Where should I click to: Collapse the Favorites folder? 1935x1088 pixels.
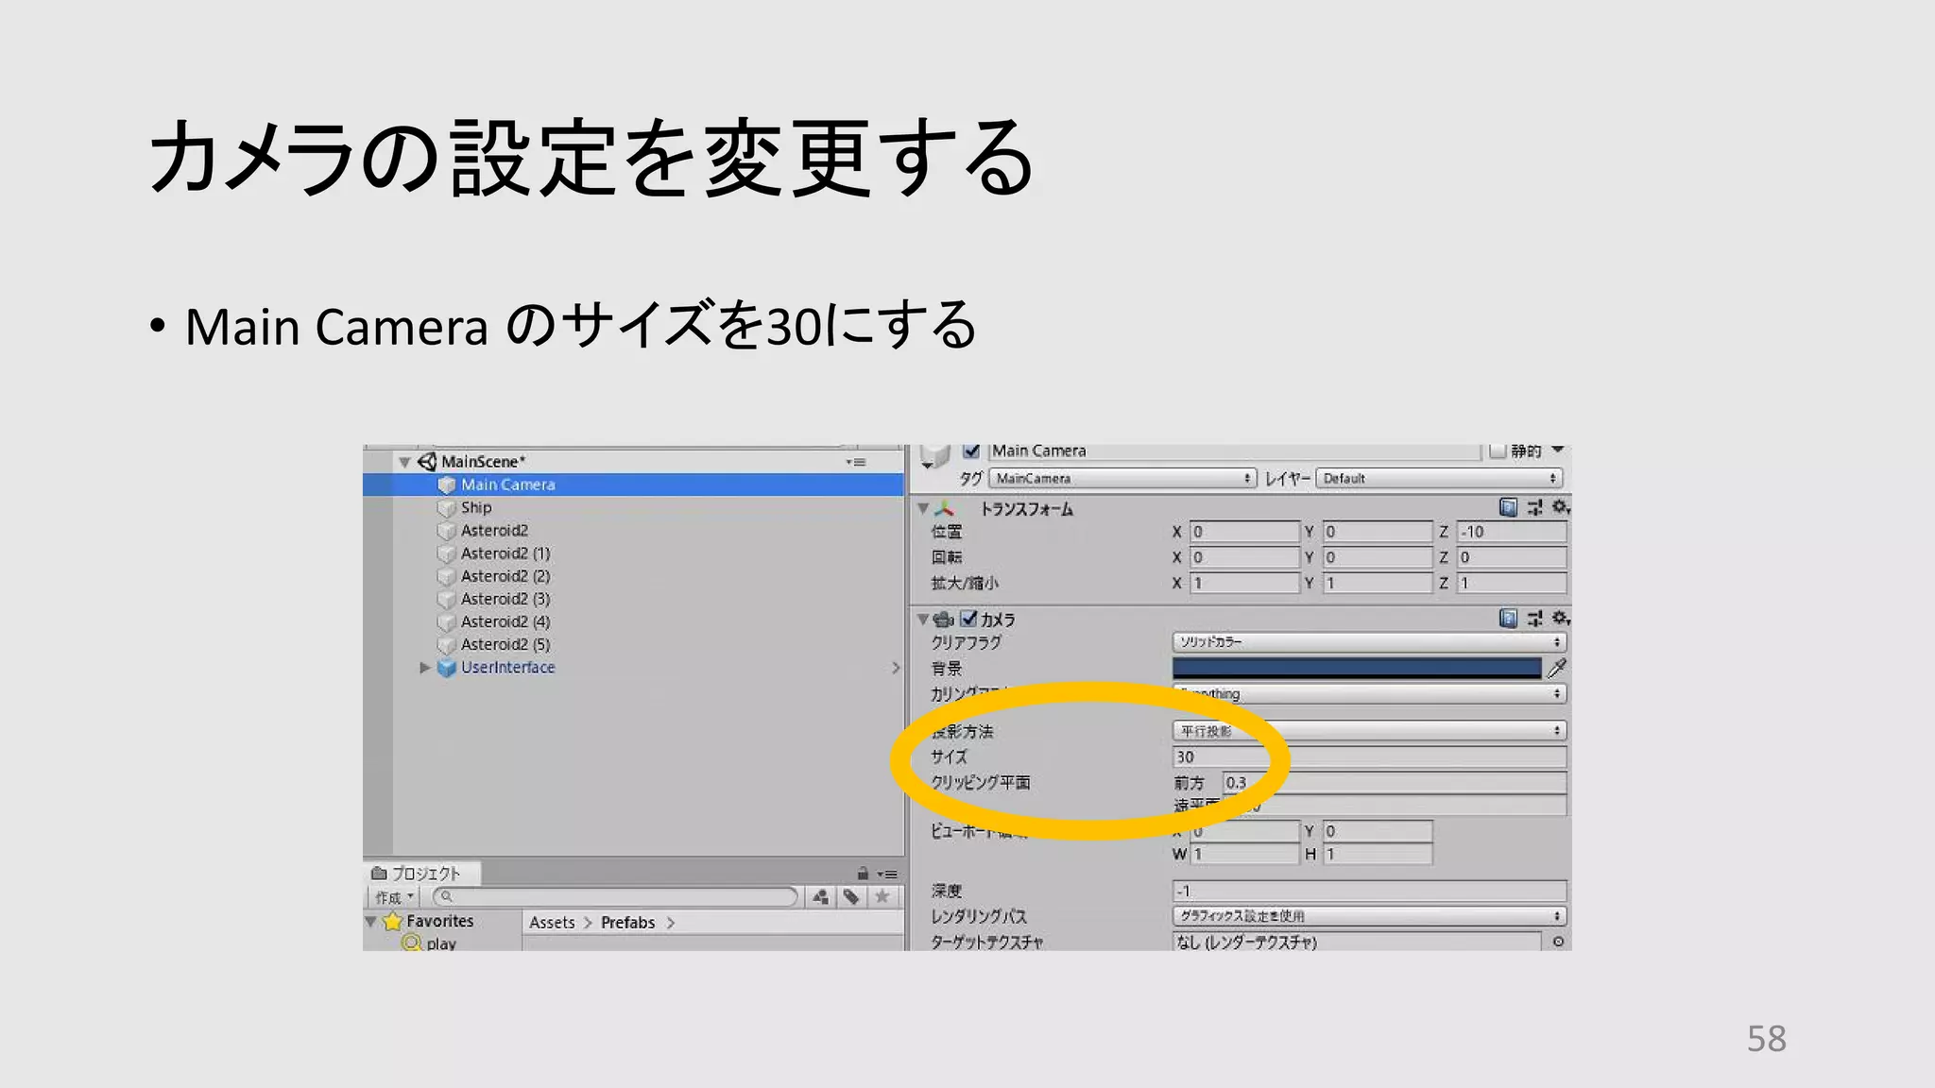371,921
